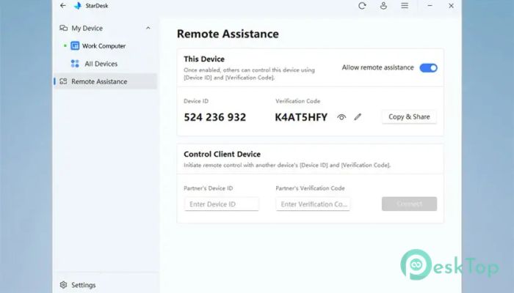Open the hamburger menu in title bar
This screenshot has height=293, width=514.
pos(405,6)
